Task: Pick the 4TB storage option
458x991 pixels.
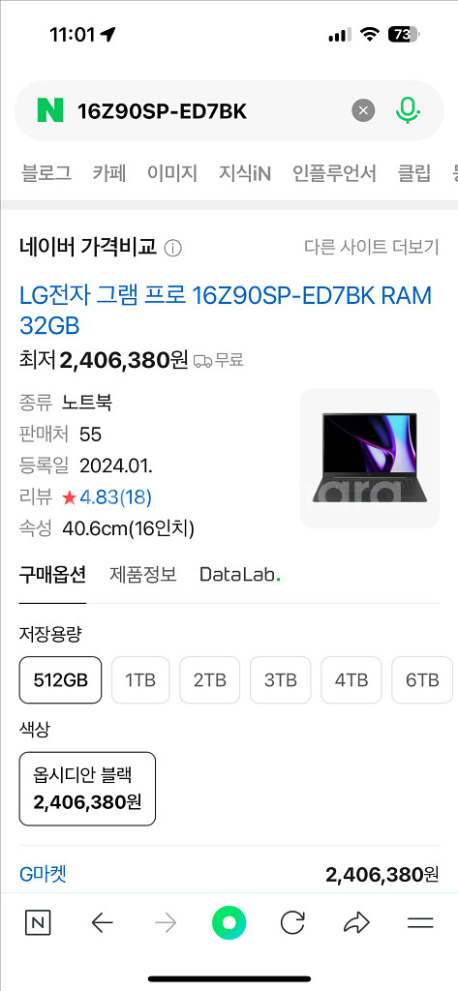Action: pos(351,680)
